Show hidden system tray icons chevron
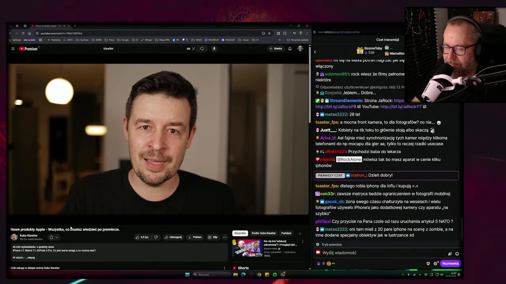The height and width of the screenshot is (284, 506). (403, 275)
